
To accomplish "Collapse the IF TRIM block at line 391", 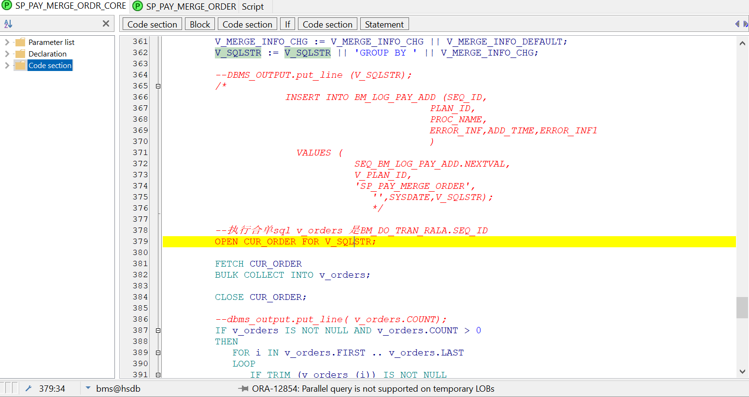I will [158, 375].
